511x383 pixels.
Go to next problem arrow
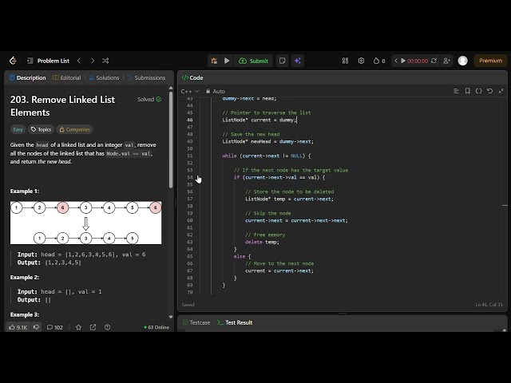point(93,61)
